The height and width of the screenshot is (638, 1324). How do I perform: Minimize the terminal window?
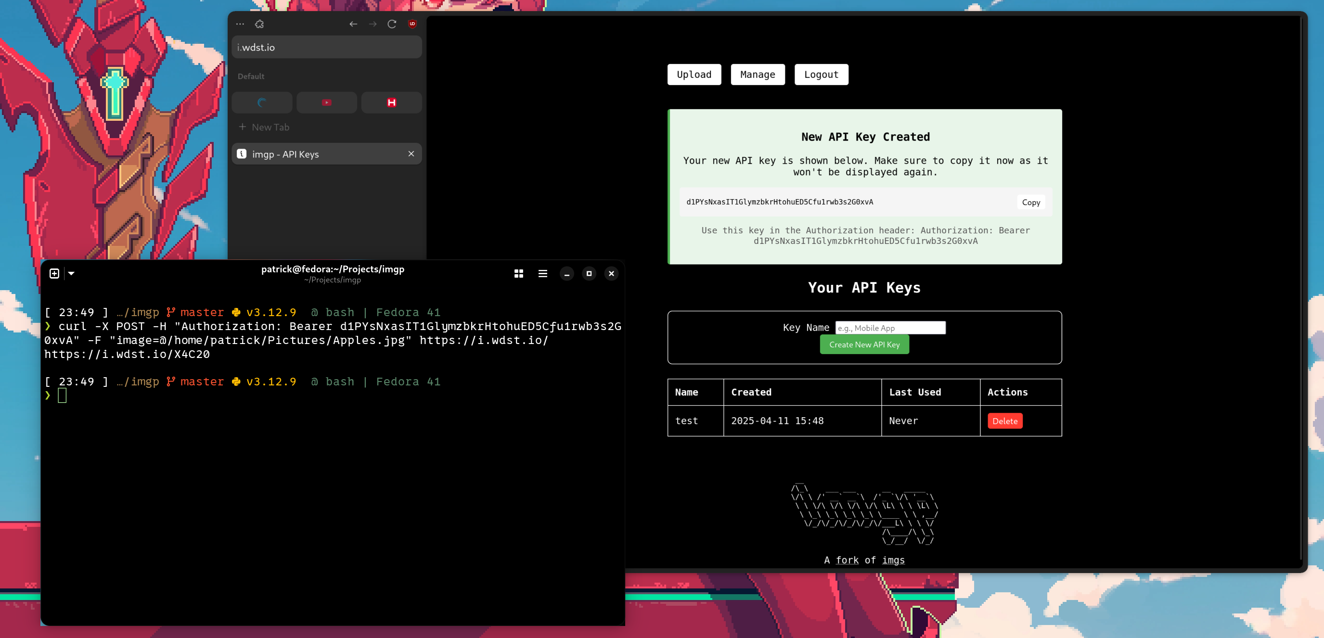coord(567,274)
